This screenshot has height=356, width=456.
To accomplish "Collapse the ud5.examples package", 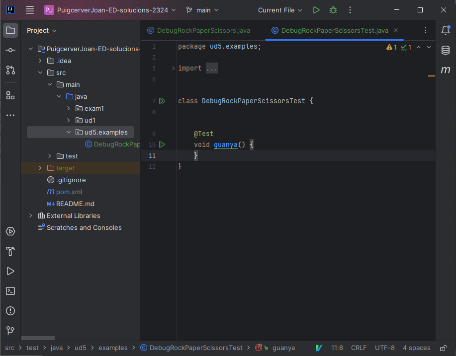I will [x=69, y=132].
